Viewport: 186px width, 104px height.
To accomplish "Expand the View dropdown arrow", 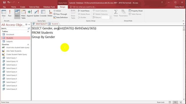I will 4,18.
